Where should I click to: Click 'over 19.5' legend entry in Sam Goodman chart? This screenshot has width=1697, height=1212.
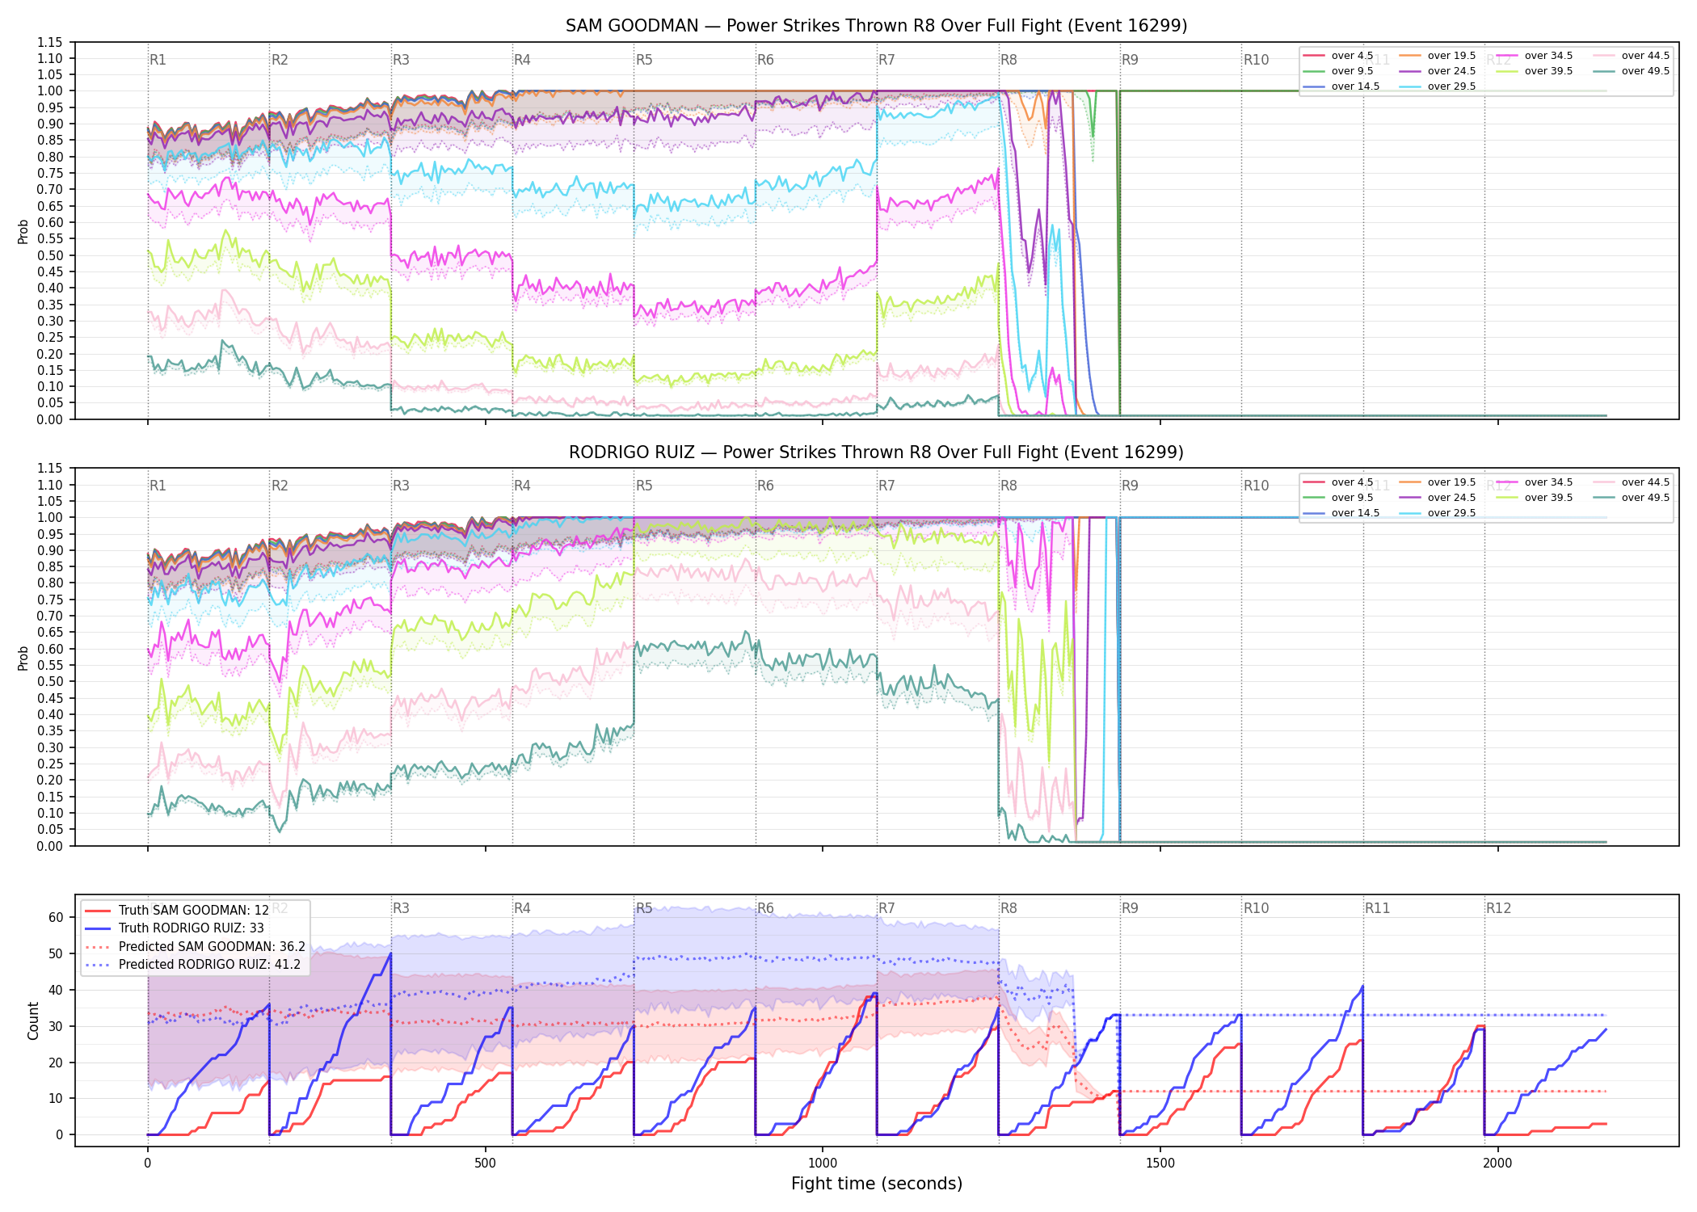tap(1438, 56)
